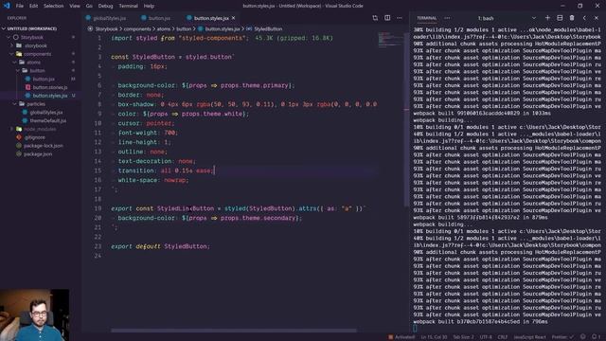The image size is (606, 341).
Task: Collapse the components folder
Action: 38,54
